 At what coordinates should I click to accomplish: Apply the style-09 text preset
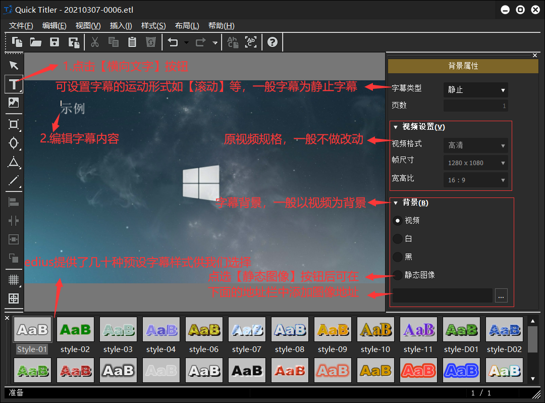coord(333,330)
